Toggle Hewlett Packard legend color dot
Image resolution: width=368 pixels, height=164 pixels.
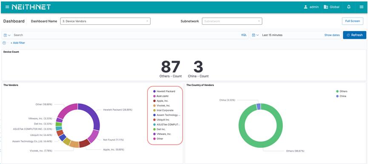coord(154,91)
